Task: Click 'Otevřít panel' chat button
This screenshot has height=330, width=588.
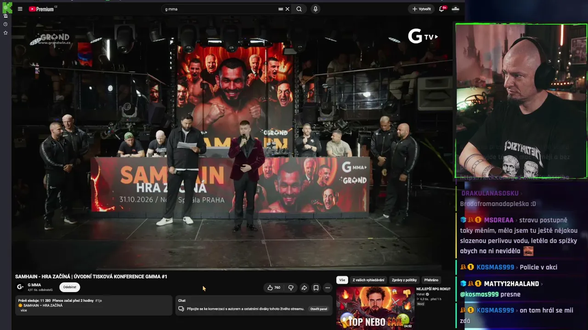Action: point(319,309)
